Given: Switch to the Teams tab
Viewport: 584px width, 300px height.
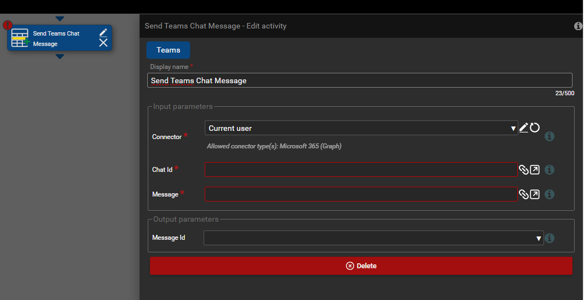Looking at the screenshot, I should pyautogui.click(x=168, y=50).
